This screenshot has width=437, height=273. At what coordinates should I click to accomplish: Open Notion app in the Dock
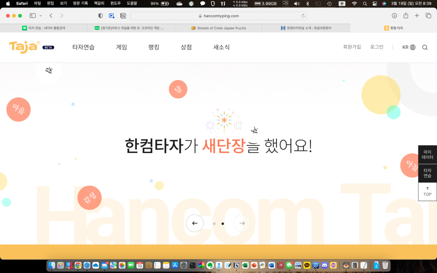click(x=236, y=265)
